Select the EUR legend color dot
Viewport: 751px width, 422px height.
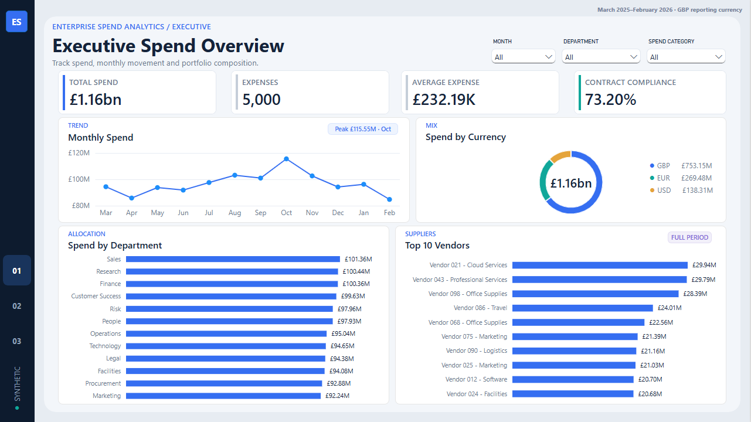(652, 178)
